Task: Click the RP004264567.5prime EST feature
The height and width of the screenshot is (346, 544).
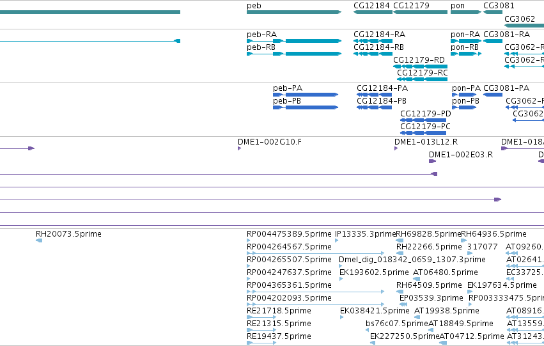Action: [x=315, y=253]
